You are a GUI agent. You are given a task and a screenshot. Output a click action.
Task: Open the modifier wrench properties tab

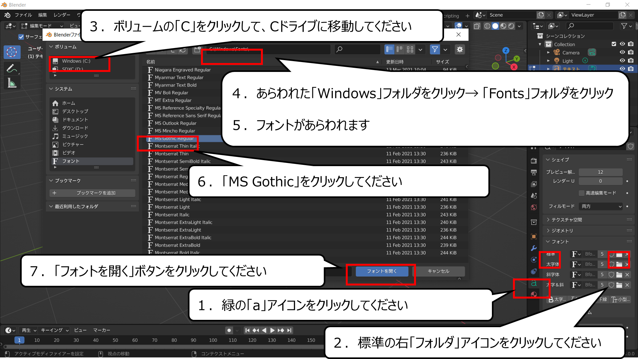click(534, 248)
